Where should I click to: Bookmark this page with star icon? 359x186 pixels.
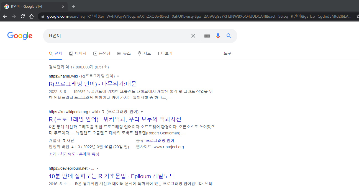coord(357,17)
